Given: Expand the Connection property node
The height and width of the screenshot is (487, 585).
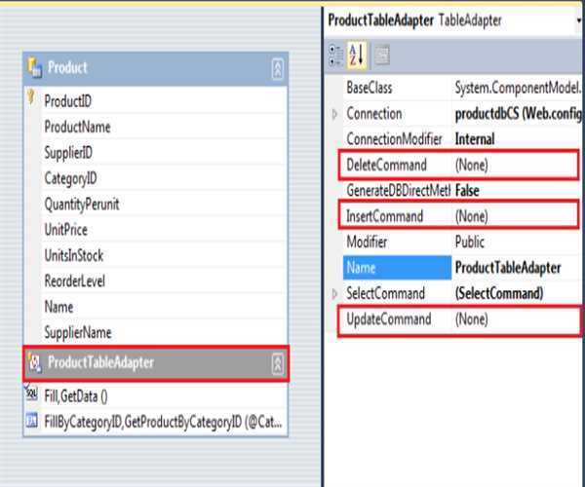Looking at the screenshot, I should point(334,114).
